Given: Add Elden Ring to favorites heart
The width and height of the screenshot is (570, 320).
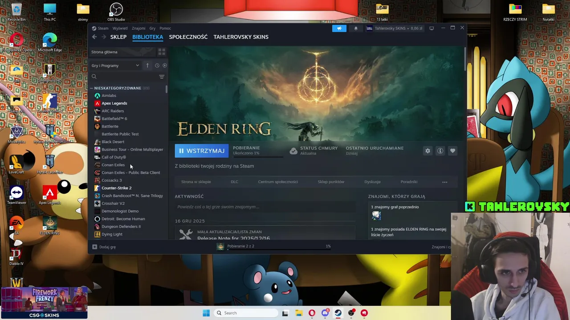Looking at the screenshot, I should 452,151.
